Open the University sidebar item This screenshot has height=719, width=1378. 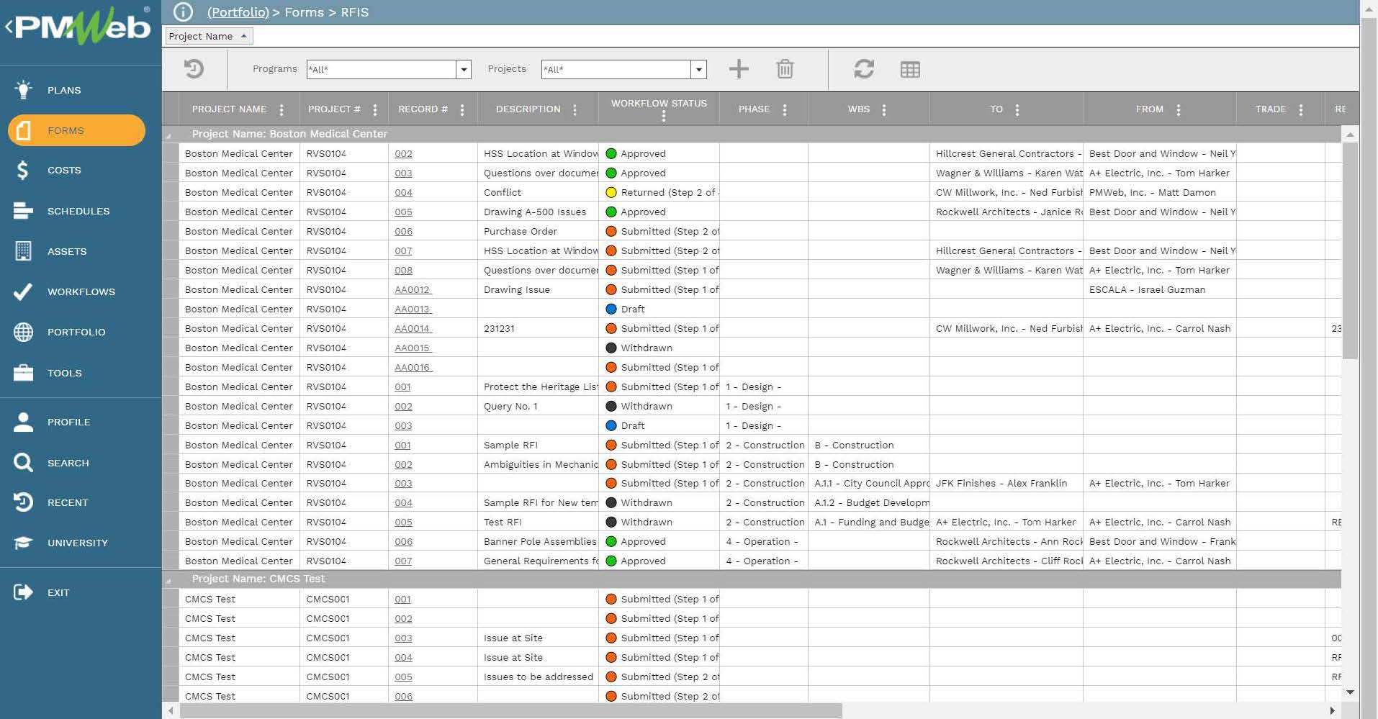click(77, 543)
